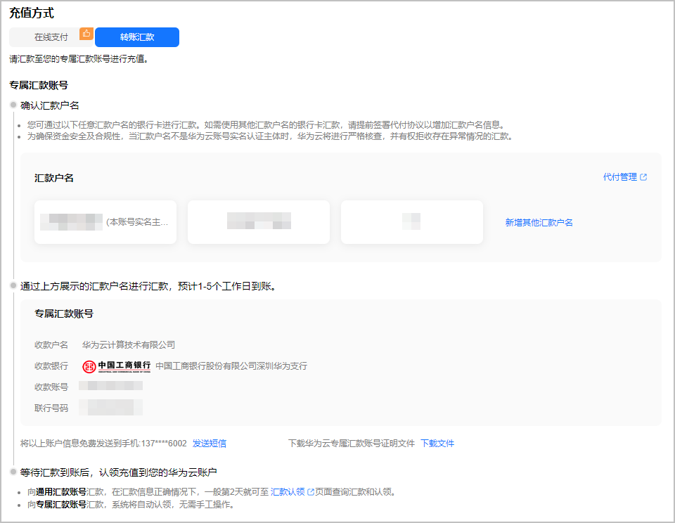Screen dimensions: 675x523
Task: Click the external-link icon beside 代付管理
Action: click(643, 177)
